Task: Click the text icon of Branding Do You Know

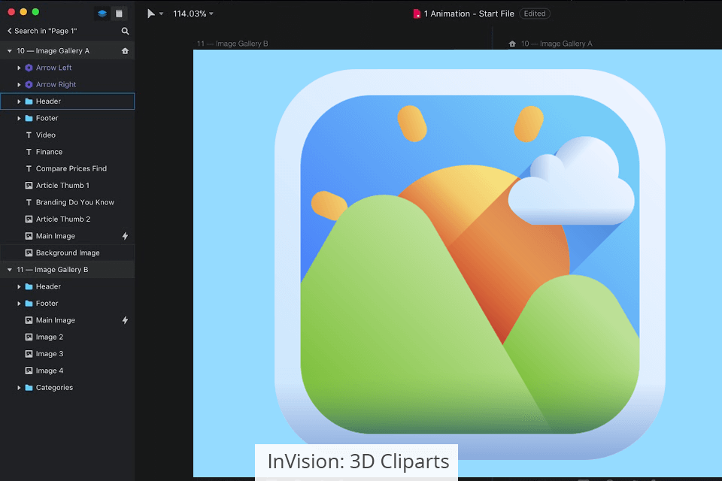Action: pyautogui.click(x=29, y=202)
